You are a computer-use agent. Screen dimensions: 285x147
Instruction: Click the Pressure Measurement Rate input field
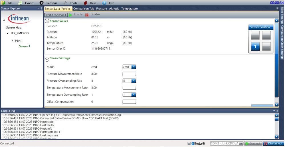[x=129, y=74]
